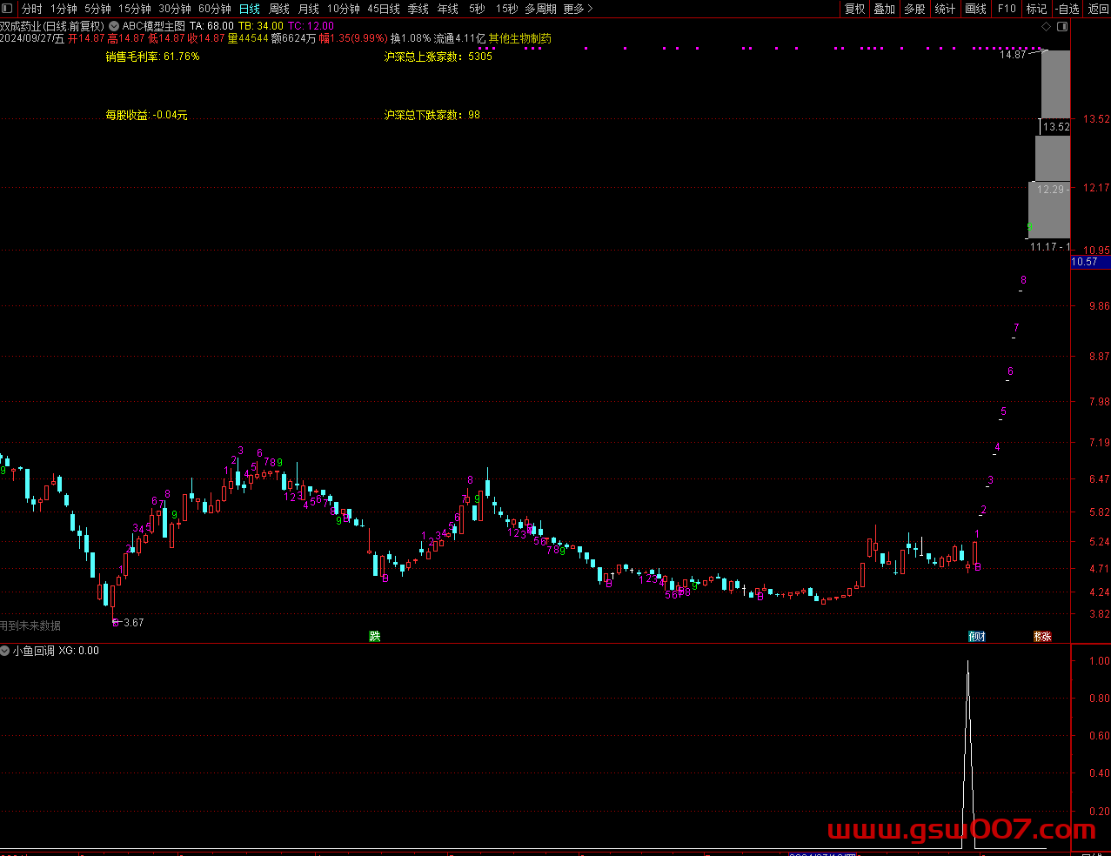Click the 小鱼回调 indicator label
This screenshot has height=856, width=1111.
(x=34, y=651)
